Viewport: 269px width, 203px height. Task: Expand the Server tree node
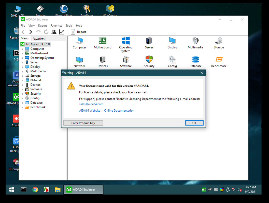[x=22, y=62]
